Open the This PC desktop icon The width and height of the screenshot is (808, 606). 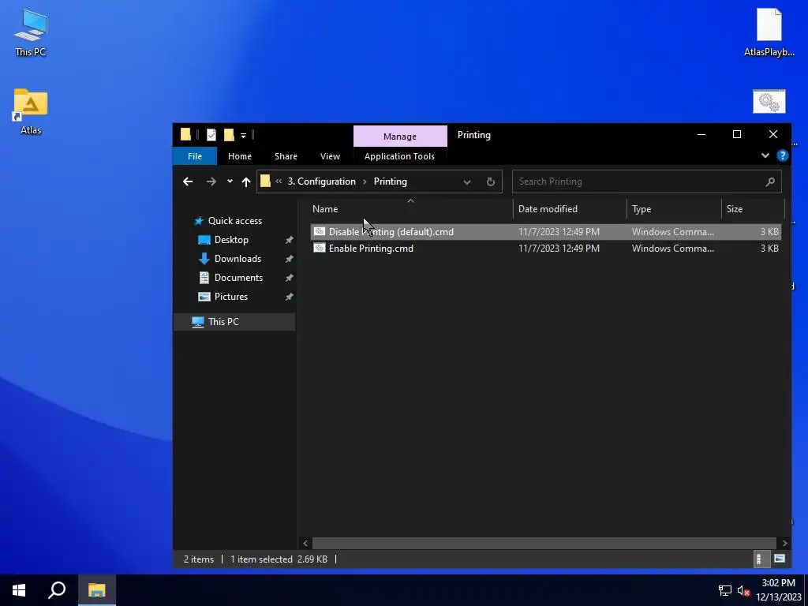click(x=31, y=32)
